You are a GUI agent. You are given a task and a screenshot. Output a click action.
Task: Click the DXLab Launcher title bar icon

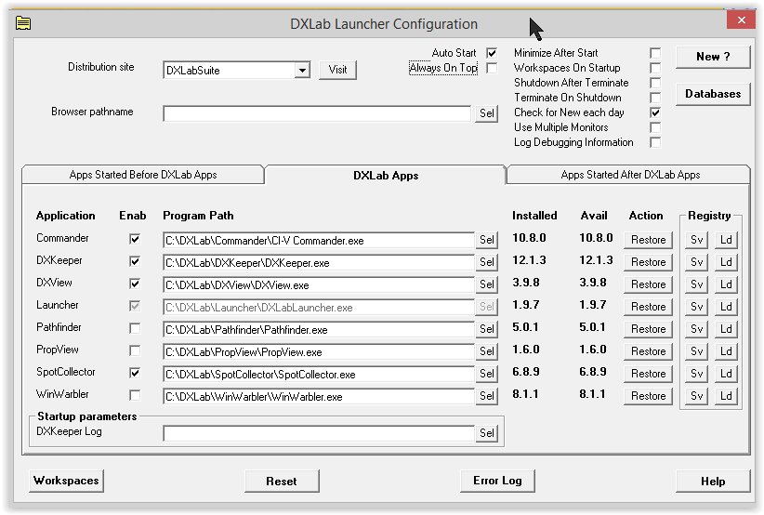[x=23, y=23]
